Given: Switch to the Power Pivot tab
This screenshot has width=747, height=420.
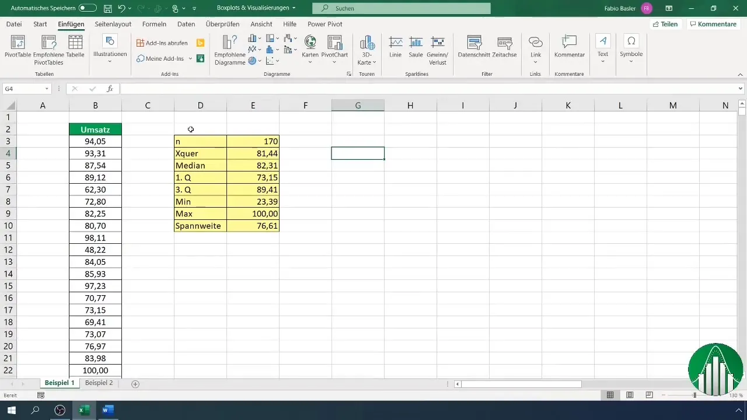Looking at the screenshot, I should tap(325, 24).
